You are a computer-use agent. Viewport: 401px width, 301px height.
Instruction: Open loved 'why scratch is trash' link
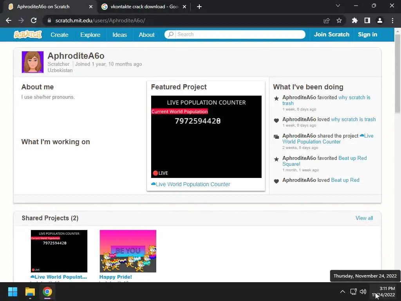pos(353,119)
